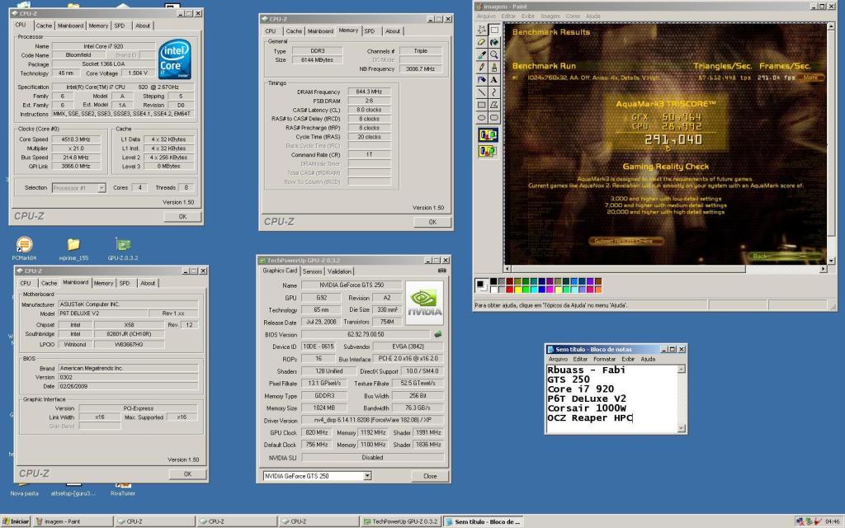
Task: Pick the white color swatch in Paint
Action: (493, 290)
